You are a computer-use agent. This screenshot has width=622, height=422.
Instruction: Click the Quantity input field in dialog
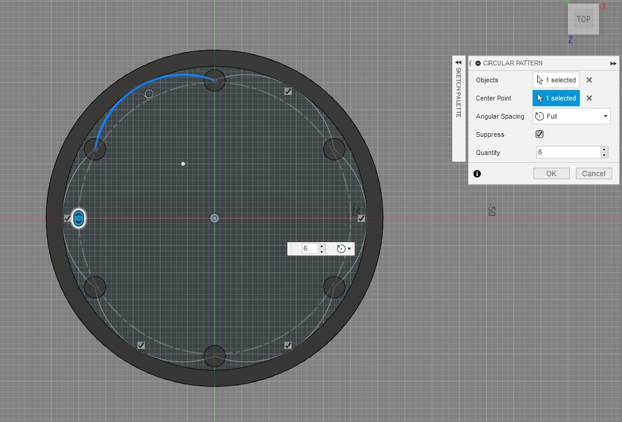[567, 153]
